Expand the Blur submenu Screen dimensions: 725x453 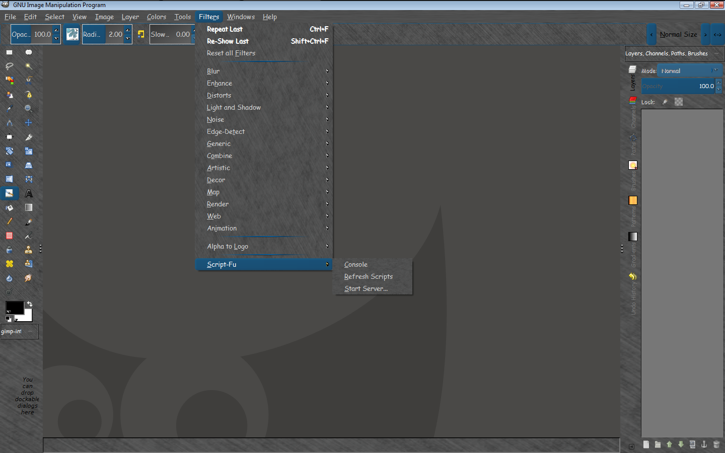tap(265, 71)
